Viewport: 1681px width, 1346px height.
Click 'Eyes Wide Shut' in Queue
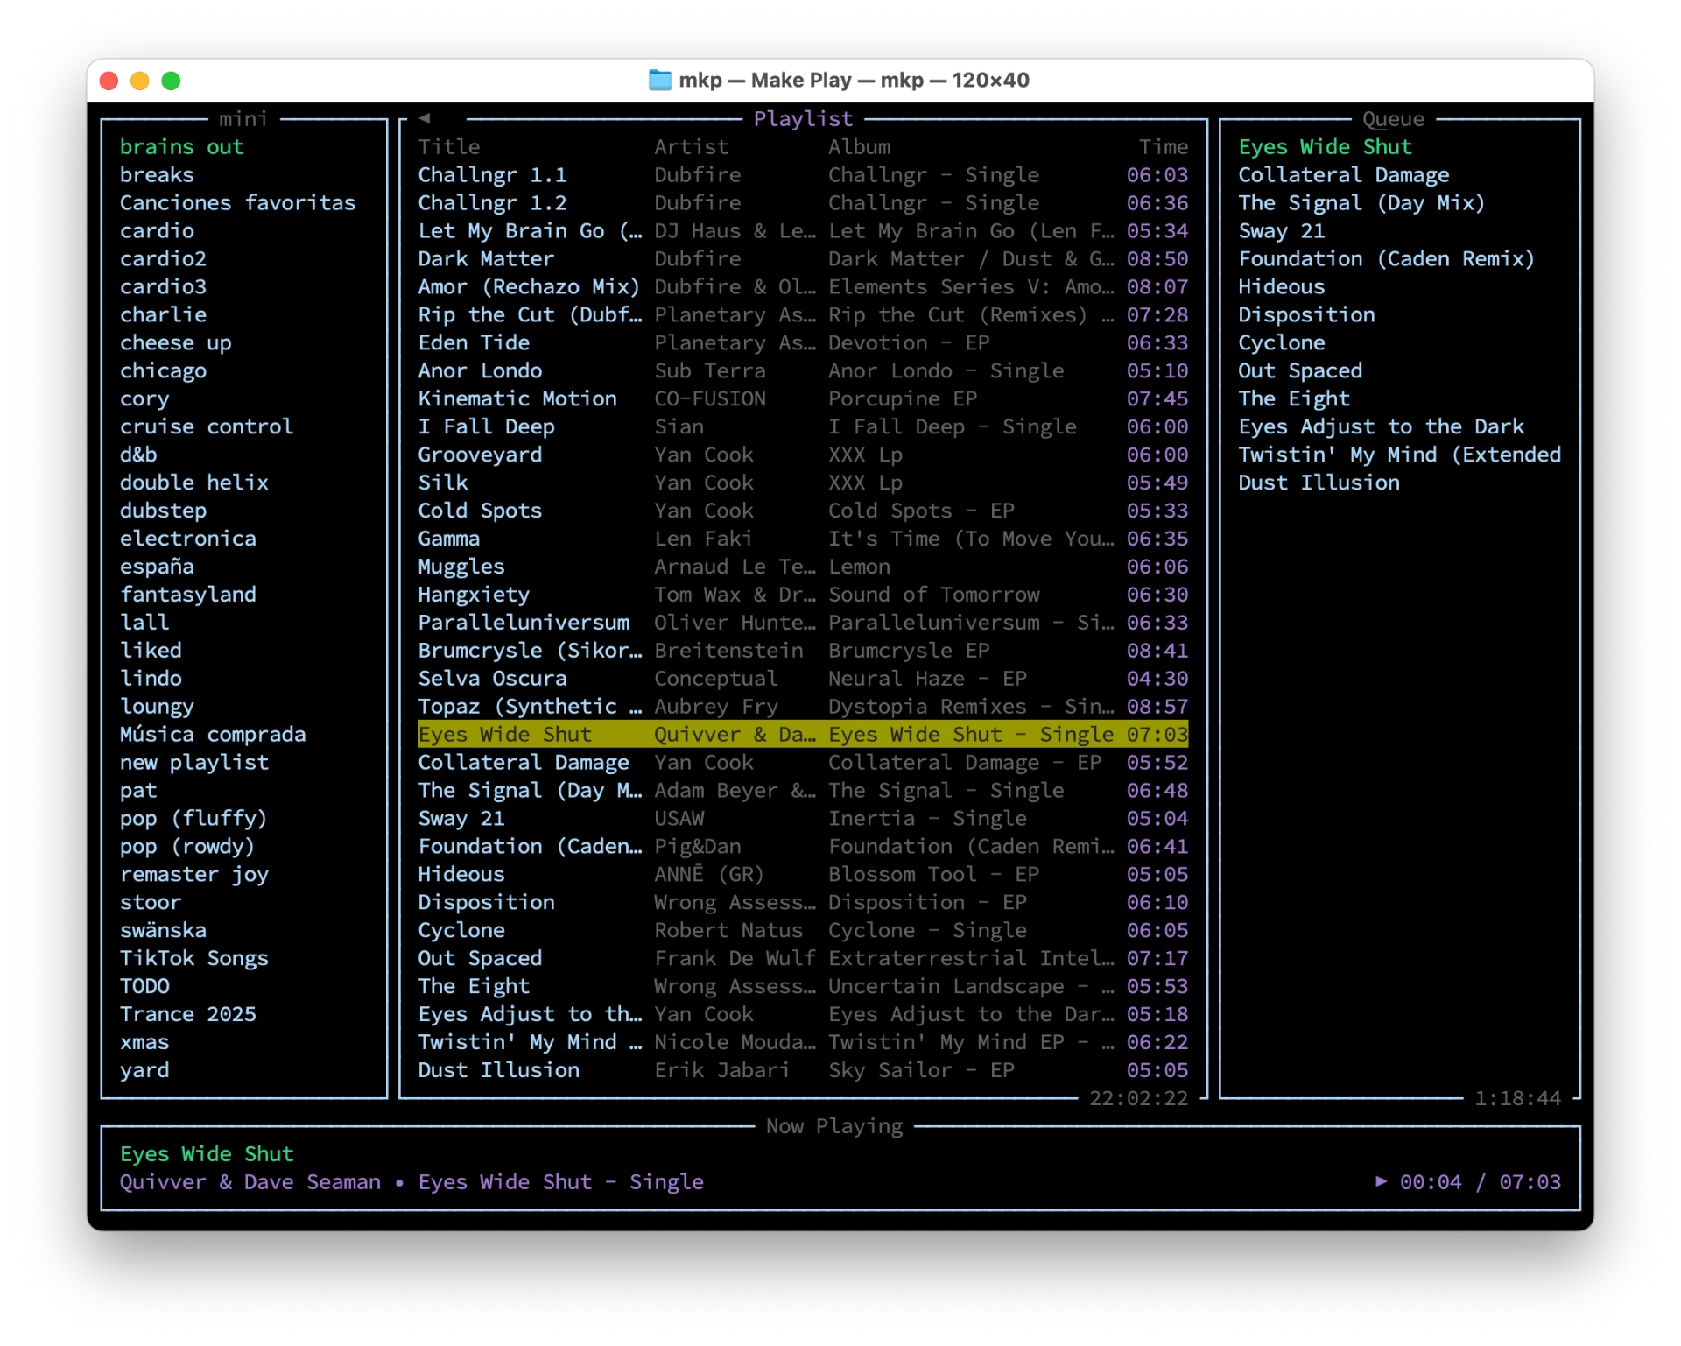click(1325, 146)
